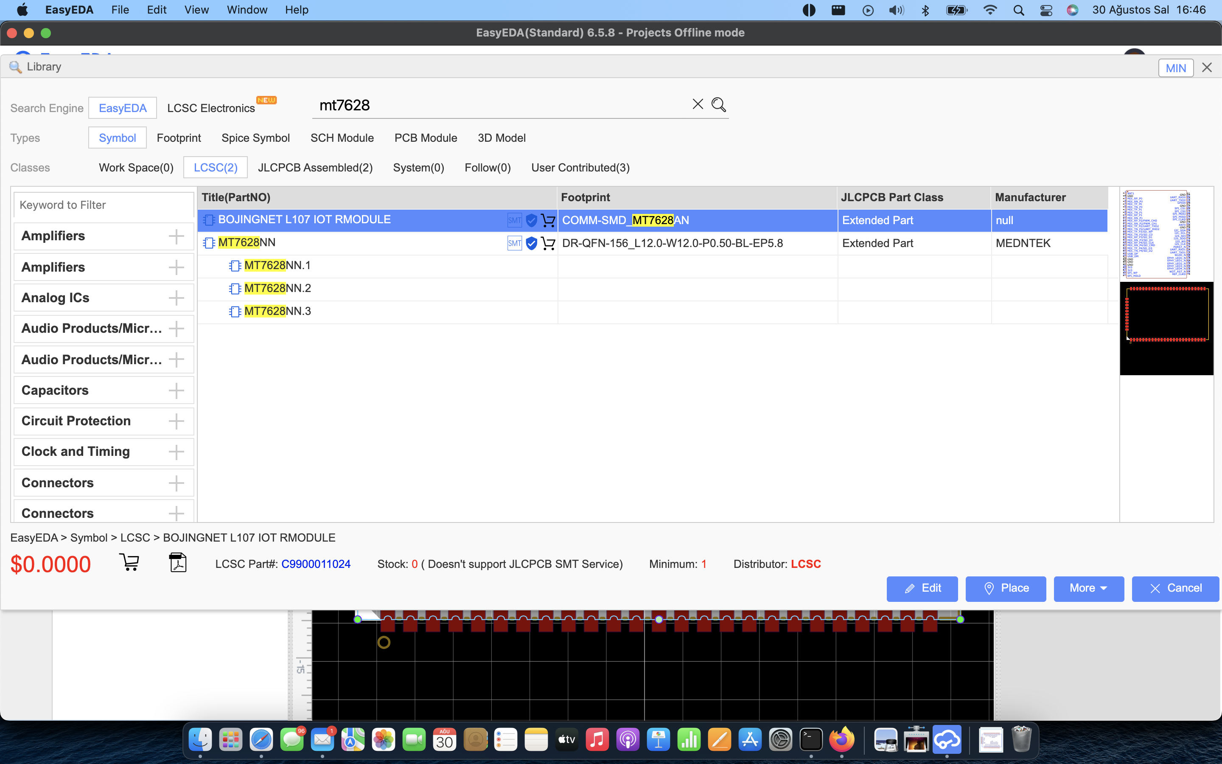This screenshot has height=764, width=1222.
Task: Open the View menu
Action: coord(196,10)
